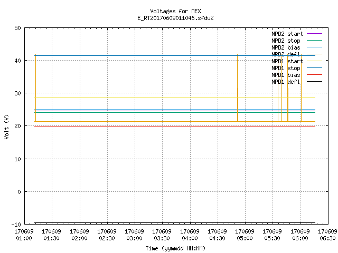The height and width of the screenshot is (253, 338).
Task: Click the green NPD2 stop legend line sample
Action: pyautogui.click(x=314, y=40)
